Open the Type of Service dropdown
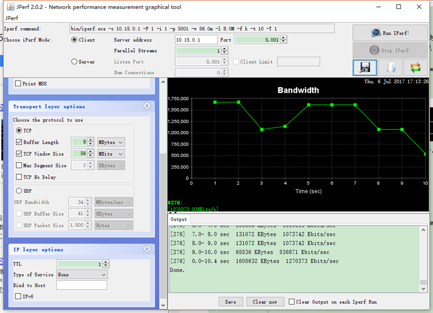The height and width of the screenshot is (313, 433). click(82, 274)
